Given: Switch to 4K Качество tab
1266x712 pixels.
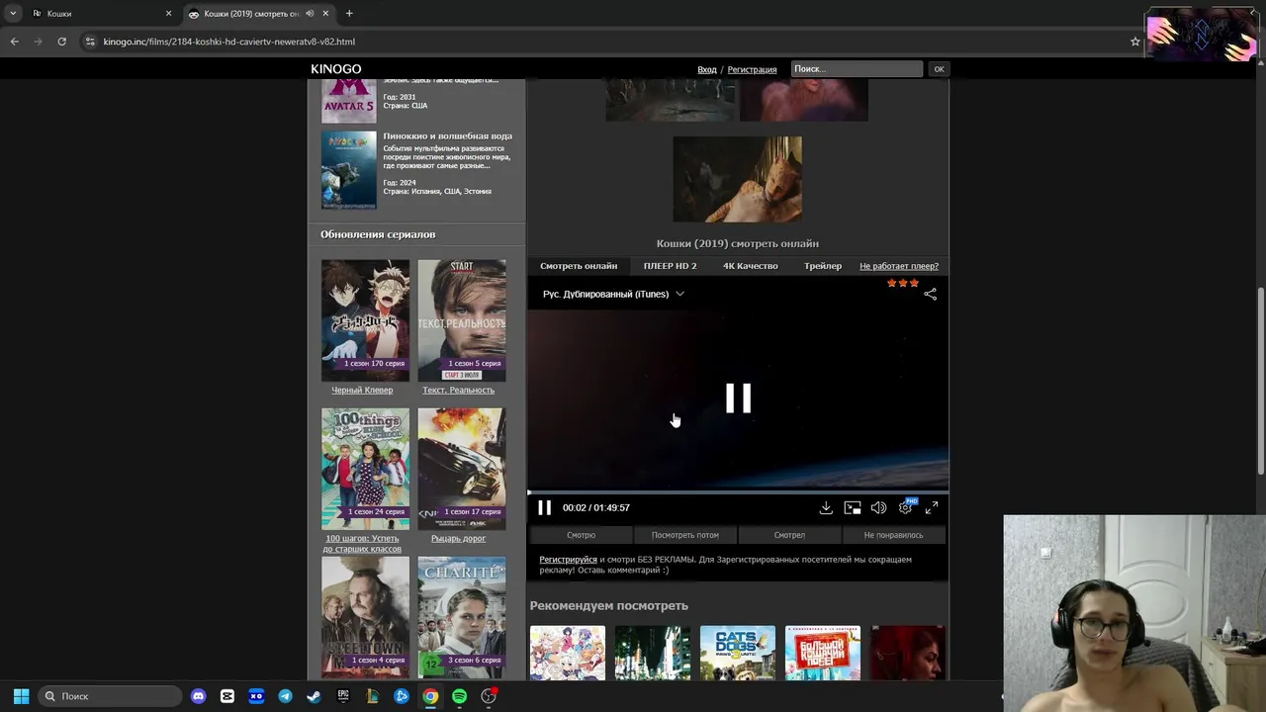Looking at the screenshot, I should pyautogui.click(x=750, y=266).
